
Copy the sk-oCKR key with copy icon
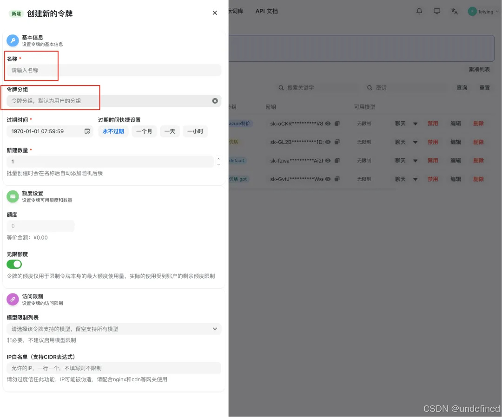(337, 124)
